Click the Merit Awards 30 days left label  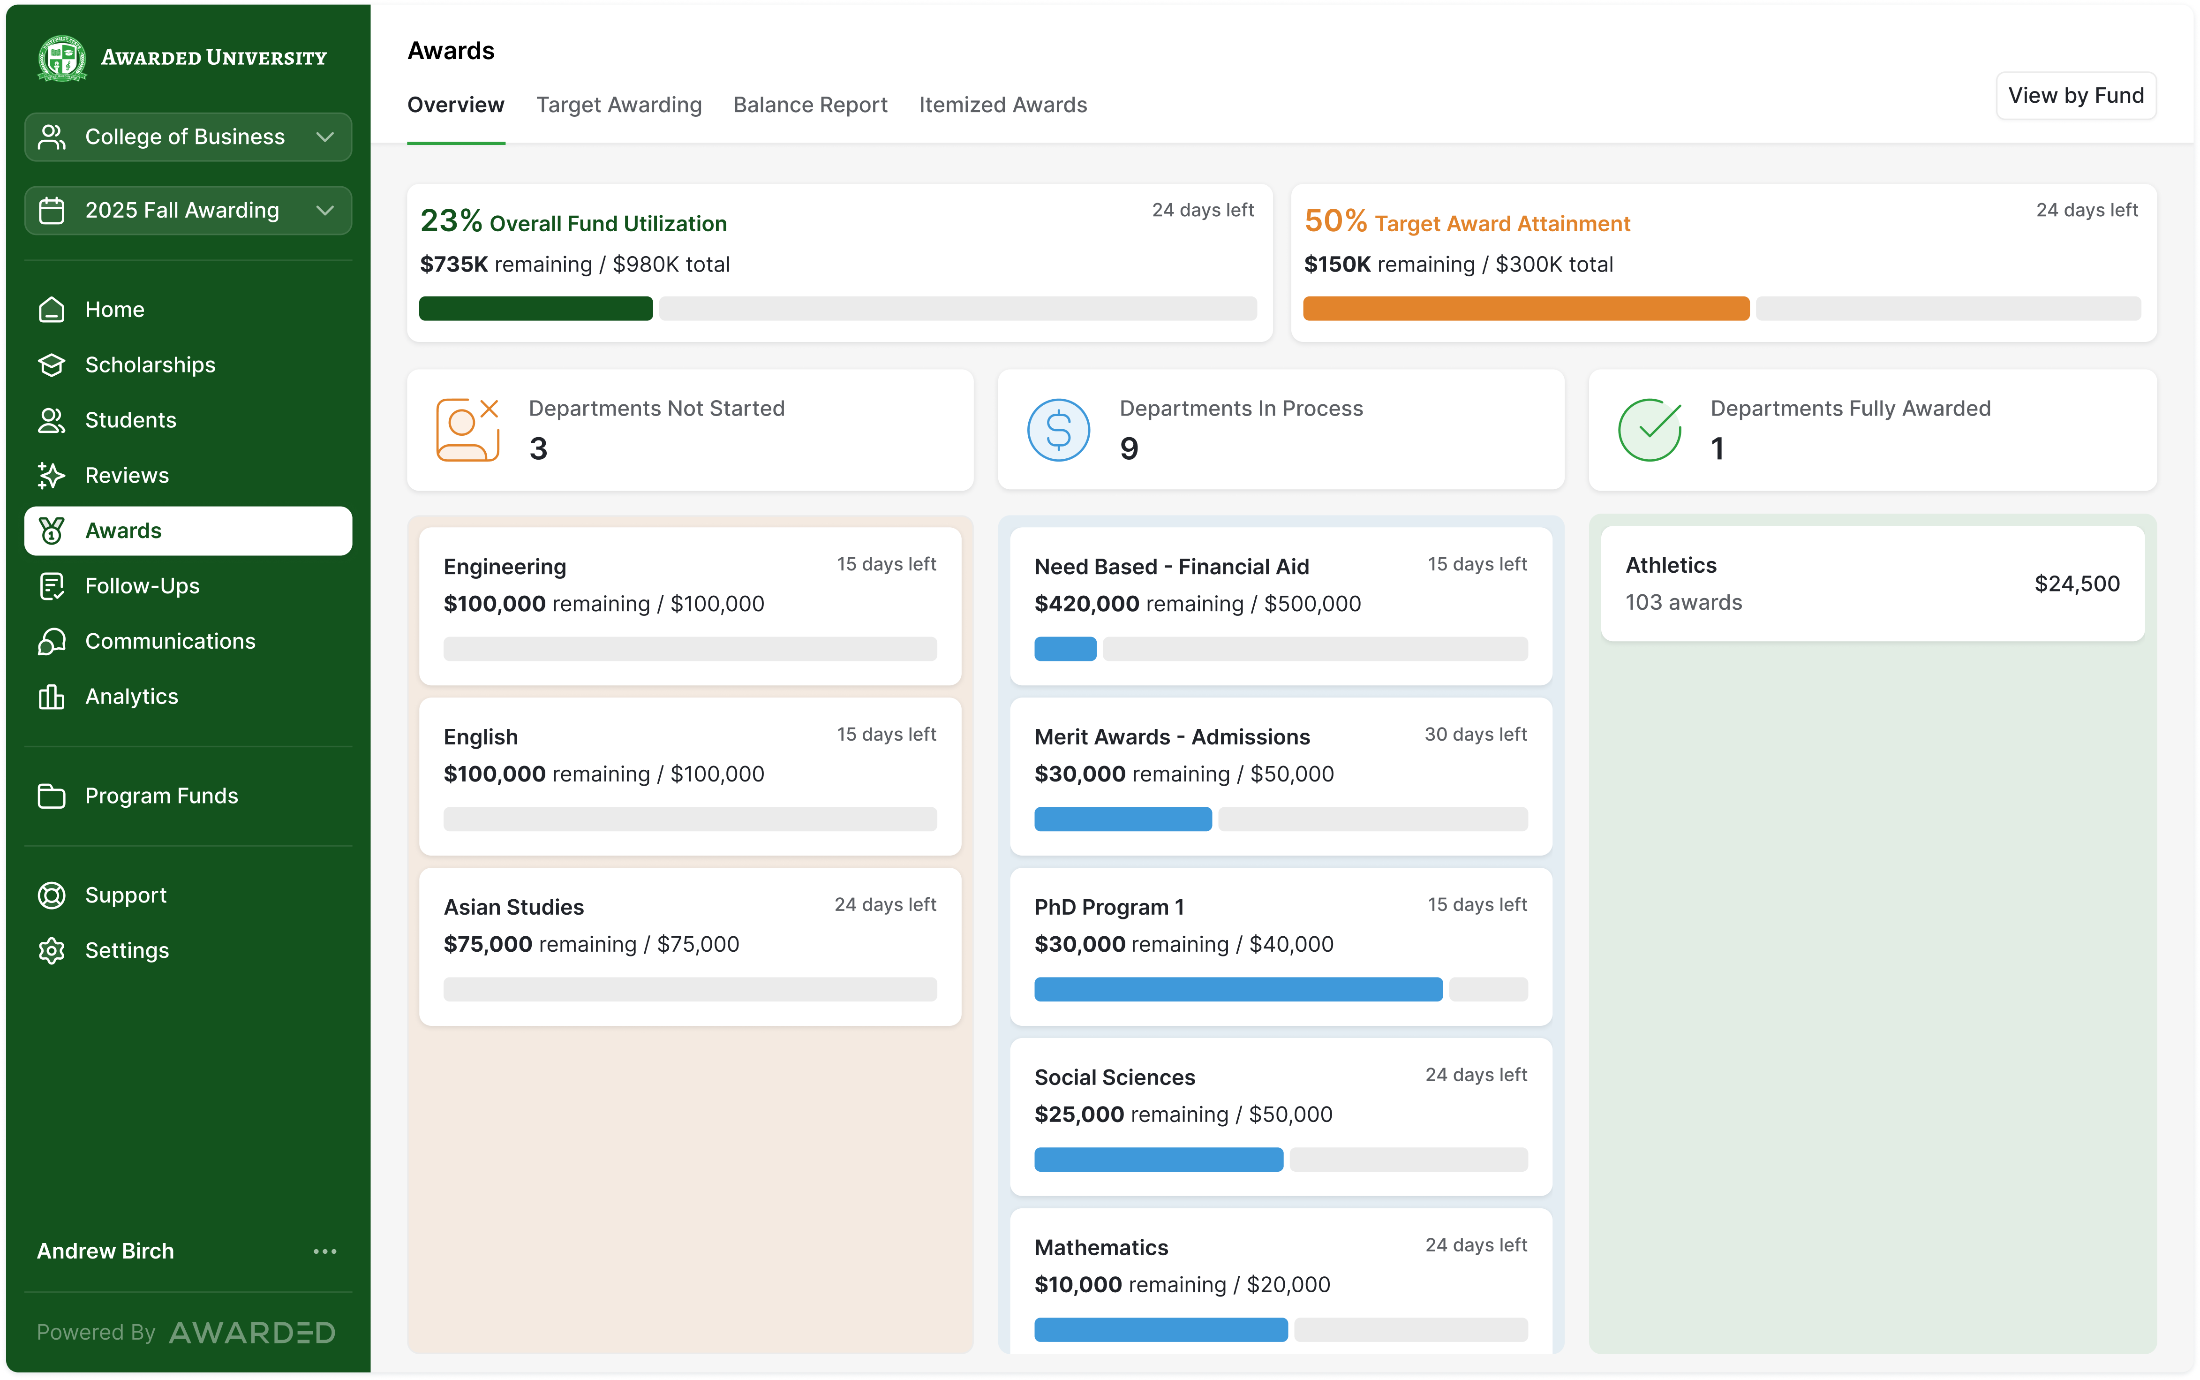[x=1476, y=735]
